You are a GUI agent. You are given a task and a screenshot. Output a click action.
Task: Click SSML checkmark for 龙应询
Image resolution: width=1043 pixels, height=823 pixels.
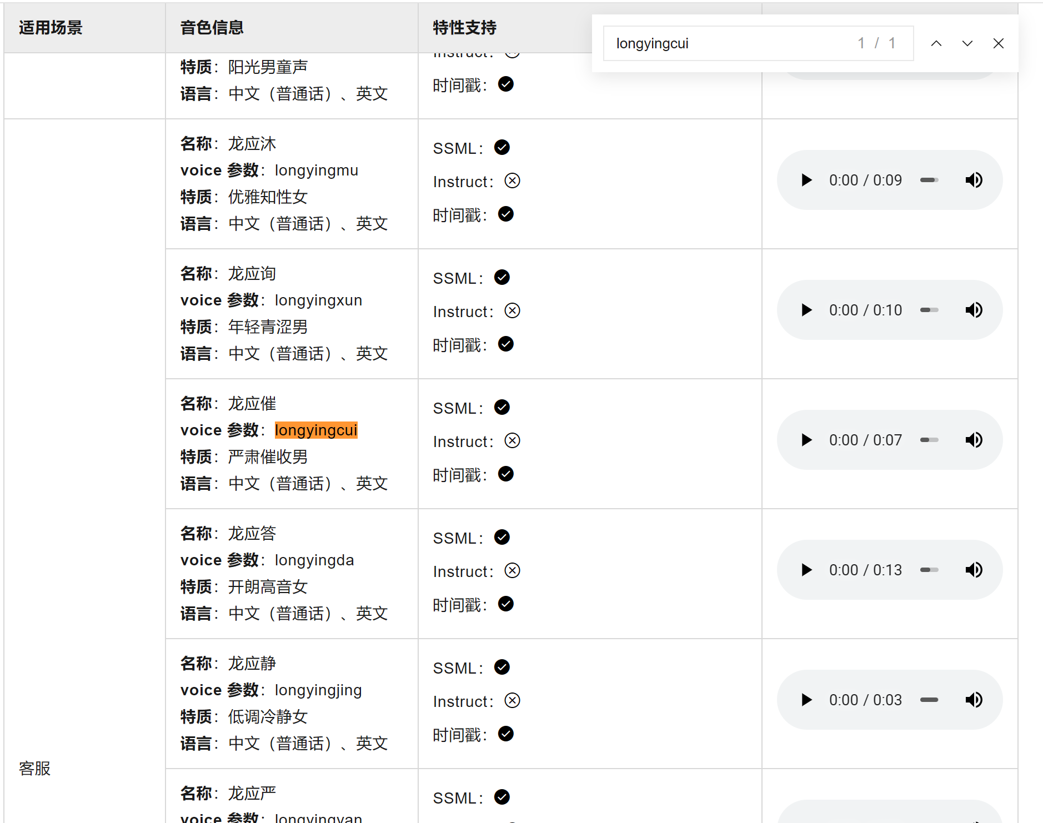point(502,277)
